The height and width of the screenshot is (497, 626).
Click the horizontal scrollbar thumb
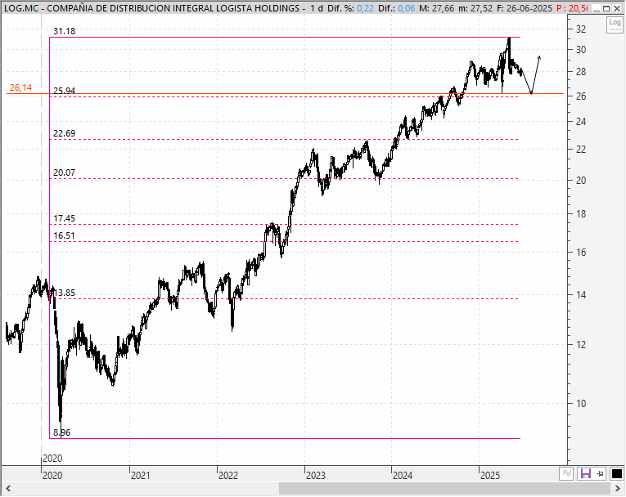click(x=444, y=488)
